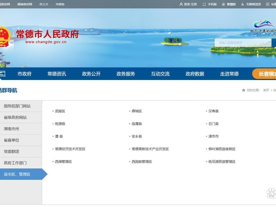Open 注册 register link
Image resolution: width=276 pixels, height=207 pixels.
(x=194, y=4)
